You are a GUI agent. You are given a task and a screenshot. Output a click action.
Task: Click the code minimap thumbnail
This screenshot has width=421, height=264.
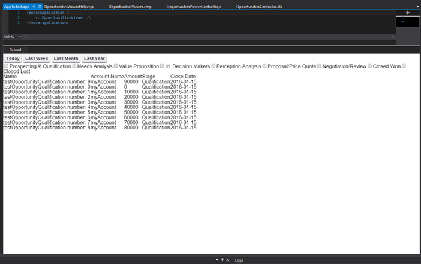[x=408, y=22]
